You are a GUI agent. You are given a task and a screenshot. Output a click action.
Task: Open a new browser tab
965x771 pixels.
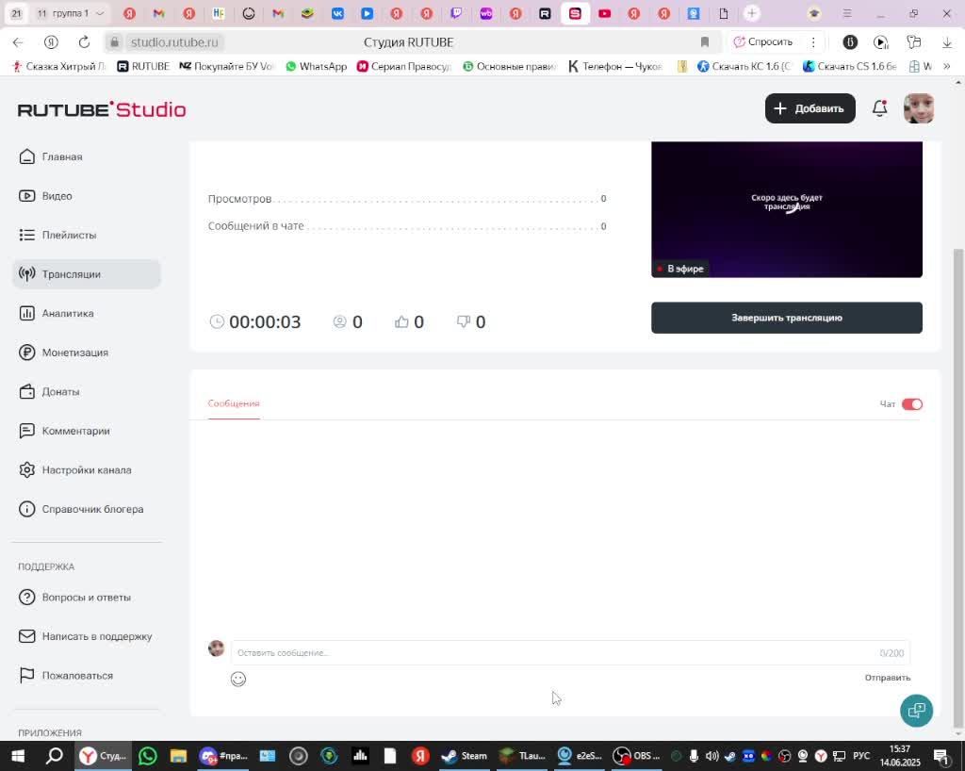[751, 13]
